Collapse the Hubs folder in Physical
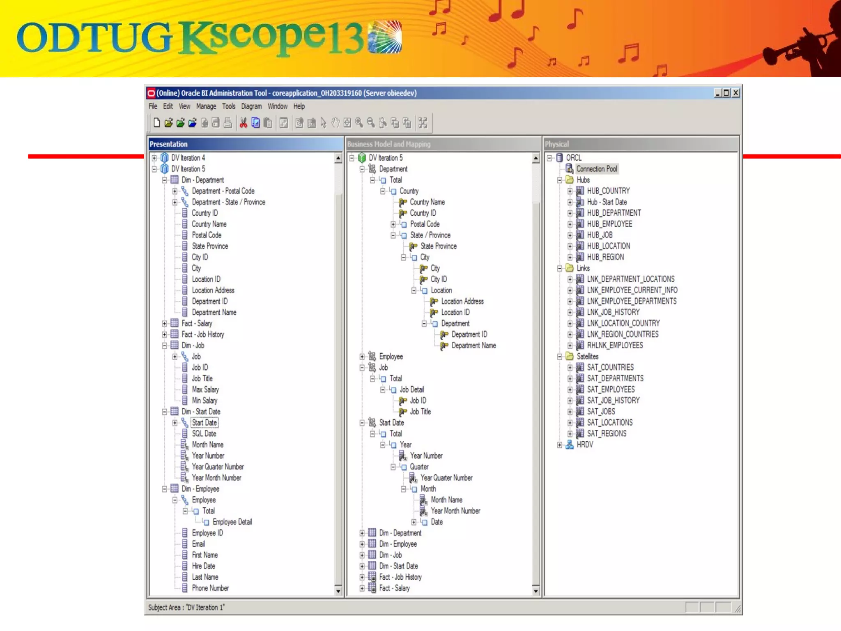Screen dimensions: 841x631 click(x=559, y=180)
